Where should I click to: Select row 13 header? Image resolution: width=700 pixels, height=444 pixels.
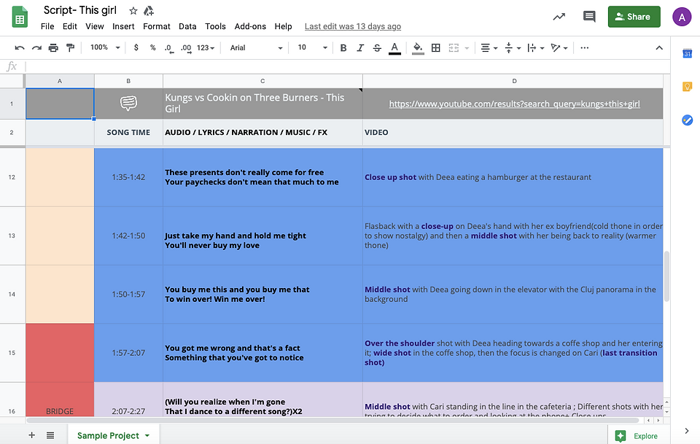[x=12, y=235]
